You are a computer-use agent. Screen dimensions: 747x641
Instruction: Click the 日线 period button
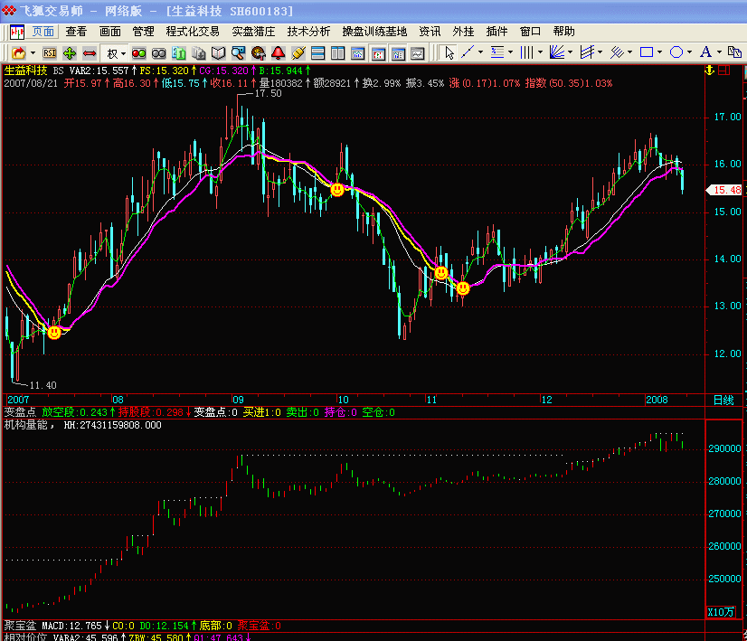pyautogui.click(x=723, y=400)
